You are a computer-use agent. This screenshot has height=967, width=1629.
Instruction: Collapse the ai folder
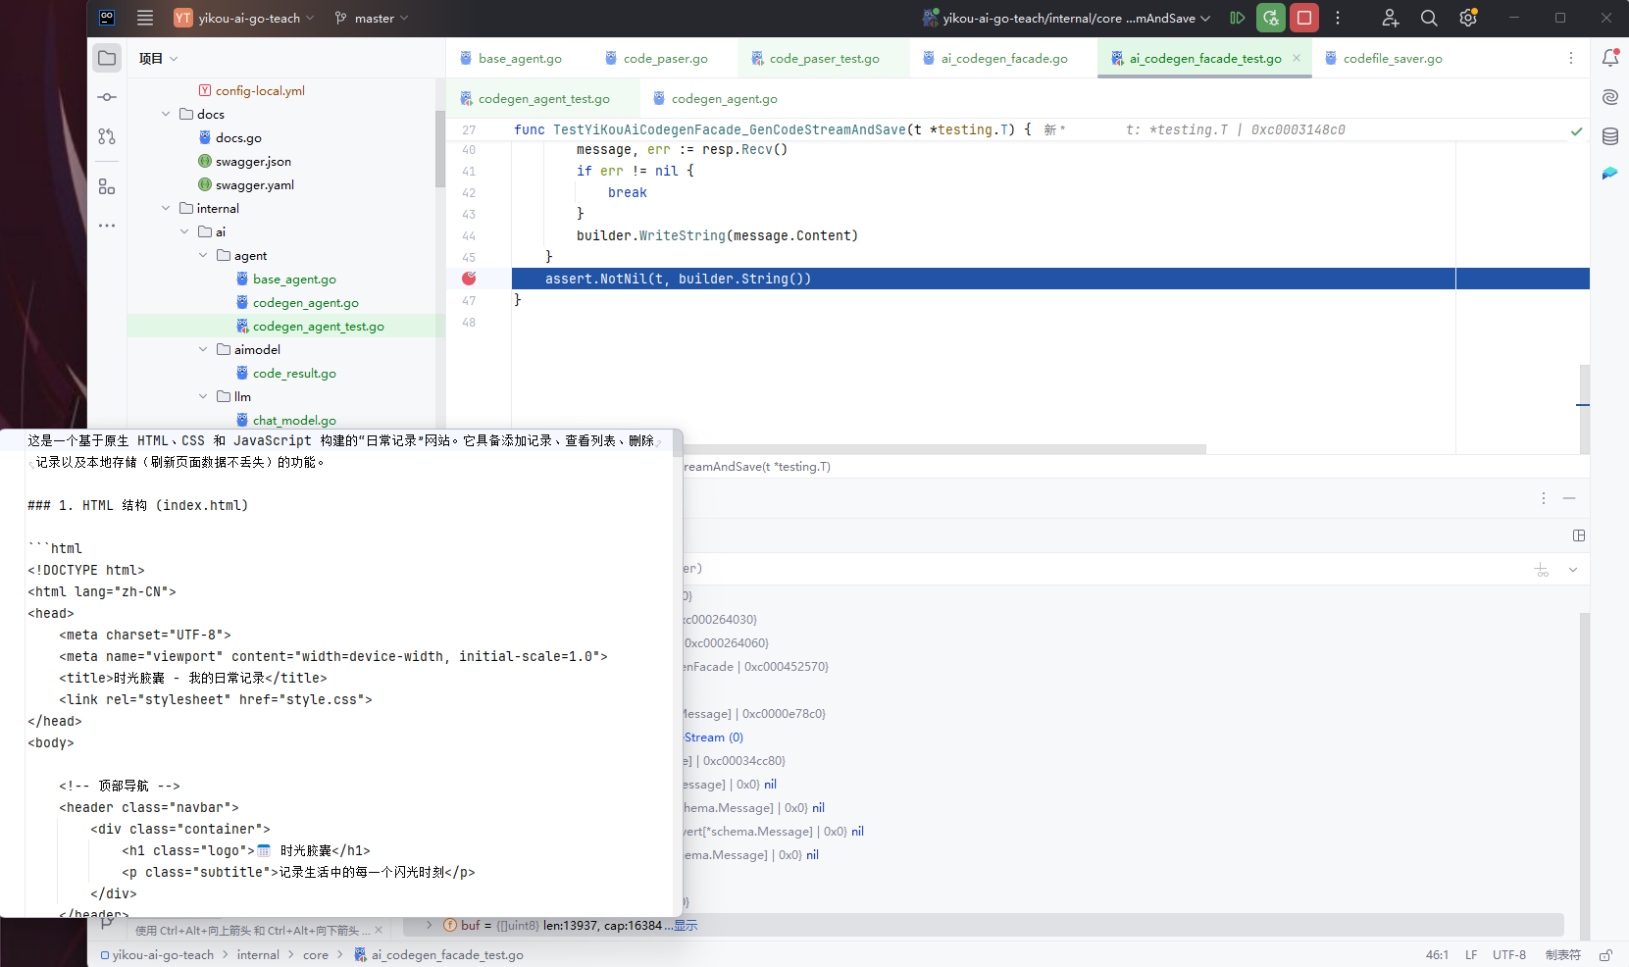184,232
